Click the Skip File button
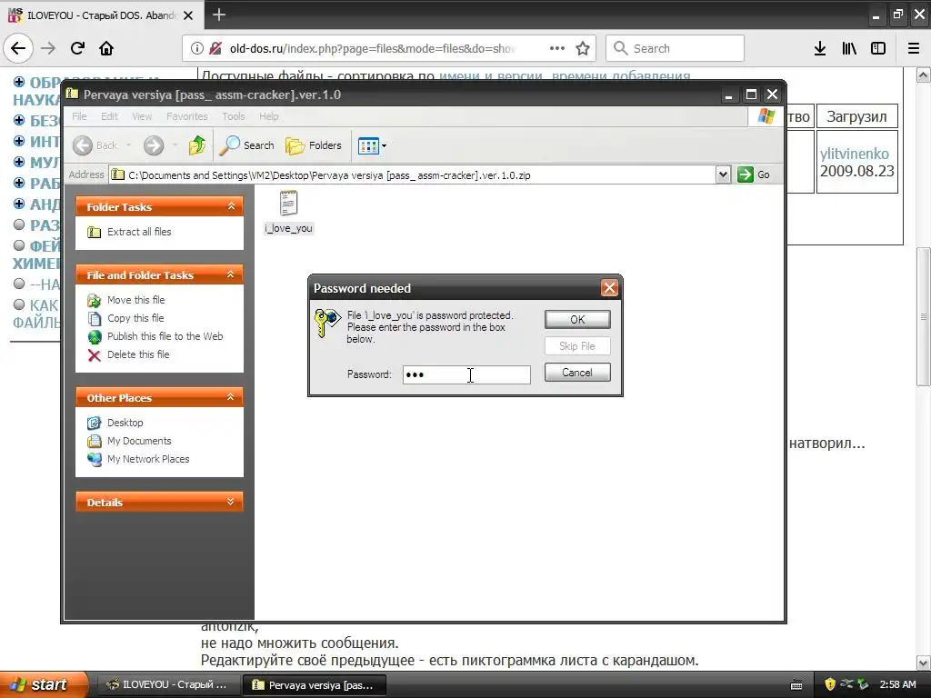This screenshot has width=931, height=698. pos(577,346)
